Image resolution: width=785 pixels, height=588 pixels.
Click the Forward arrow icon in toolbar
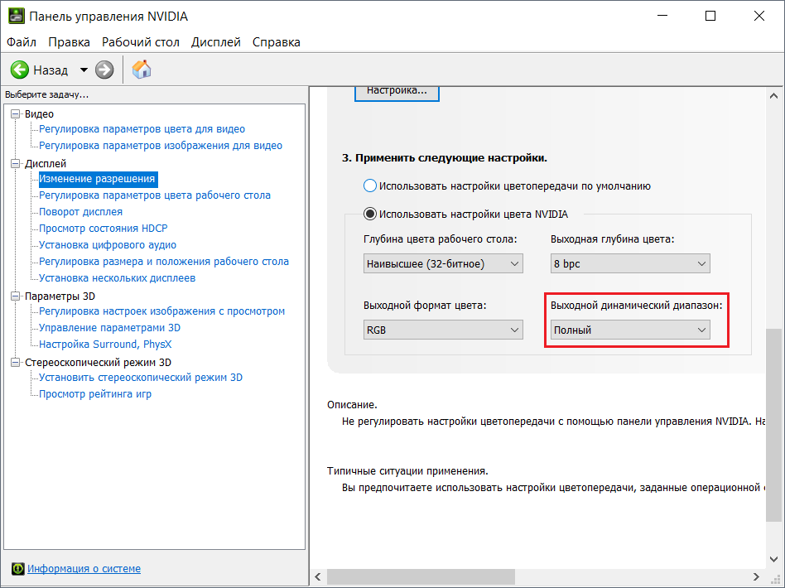pyautogui.click(x=104, y=70)
